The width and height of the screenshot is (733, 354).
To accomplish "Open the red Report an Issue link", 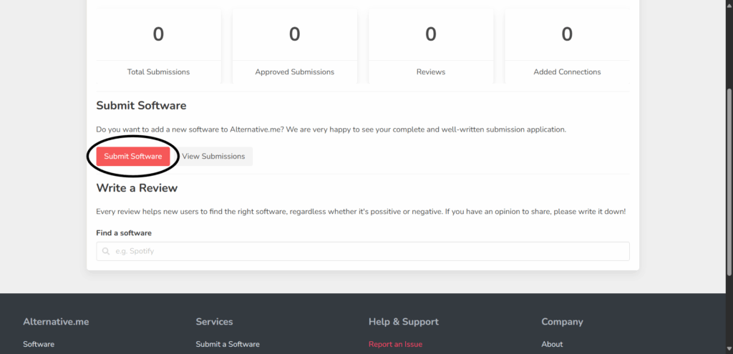I will tap(395, 344).
